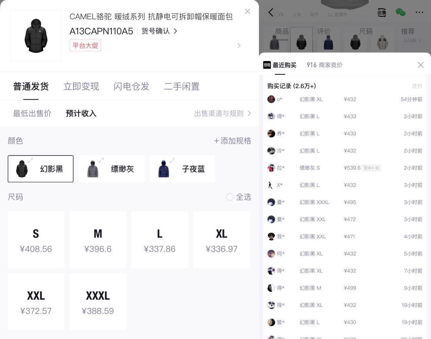This screenshot has width=431, height=339.
Task: Open the 评价 tab in the background page
Action: coord(324,31)
